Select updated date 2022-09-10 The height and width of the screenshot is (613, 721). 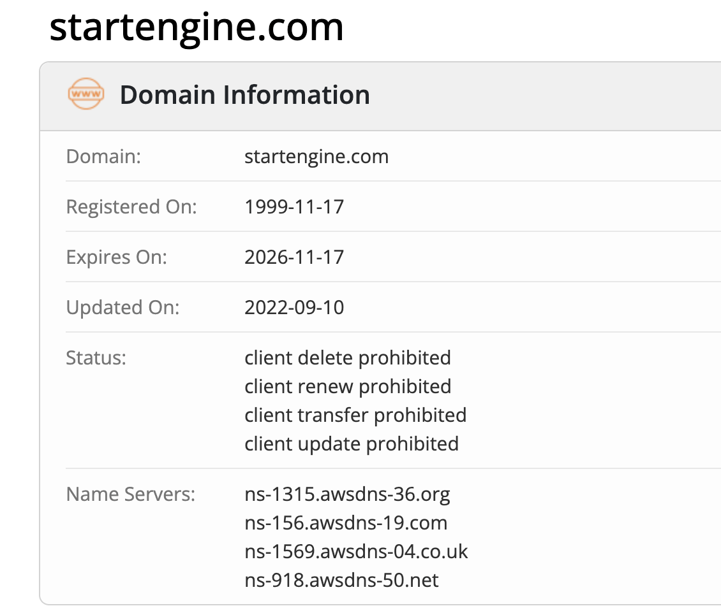click(x=294, y=307)
